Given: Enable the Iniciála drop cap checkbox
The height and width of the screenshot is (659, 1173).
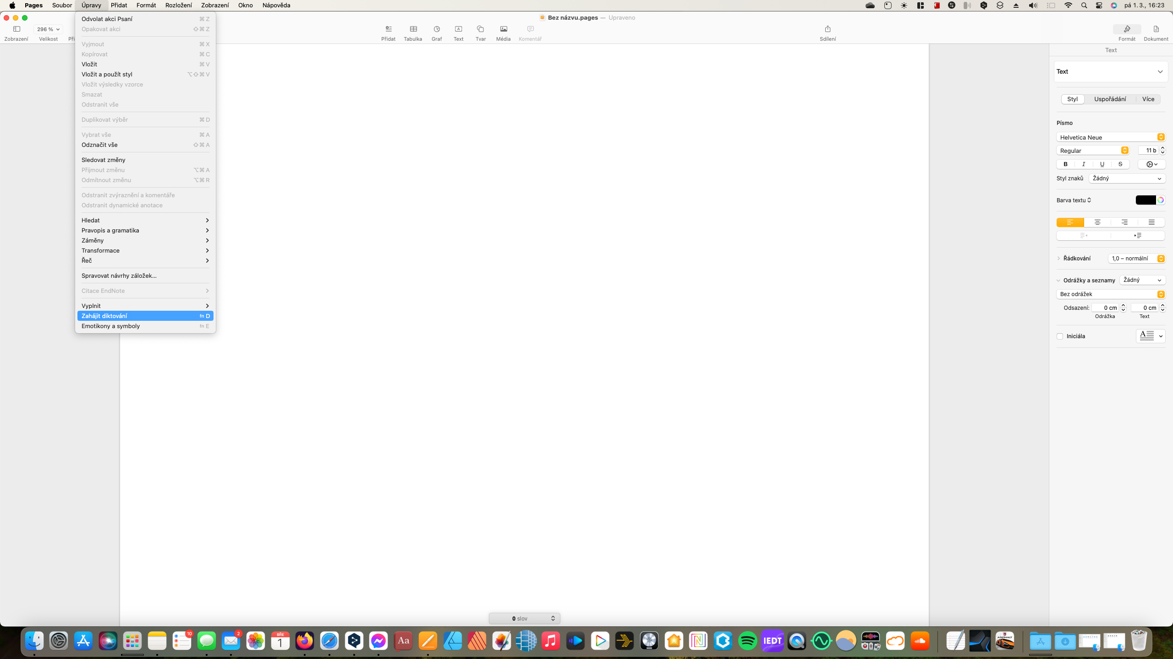Looking at the screenshot, I should click(x=1060, y=336).
